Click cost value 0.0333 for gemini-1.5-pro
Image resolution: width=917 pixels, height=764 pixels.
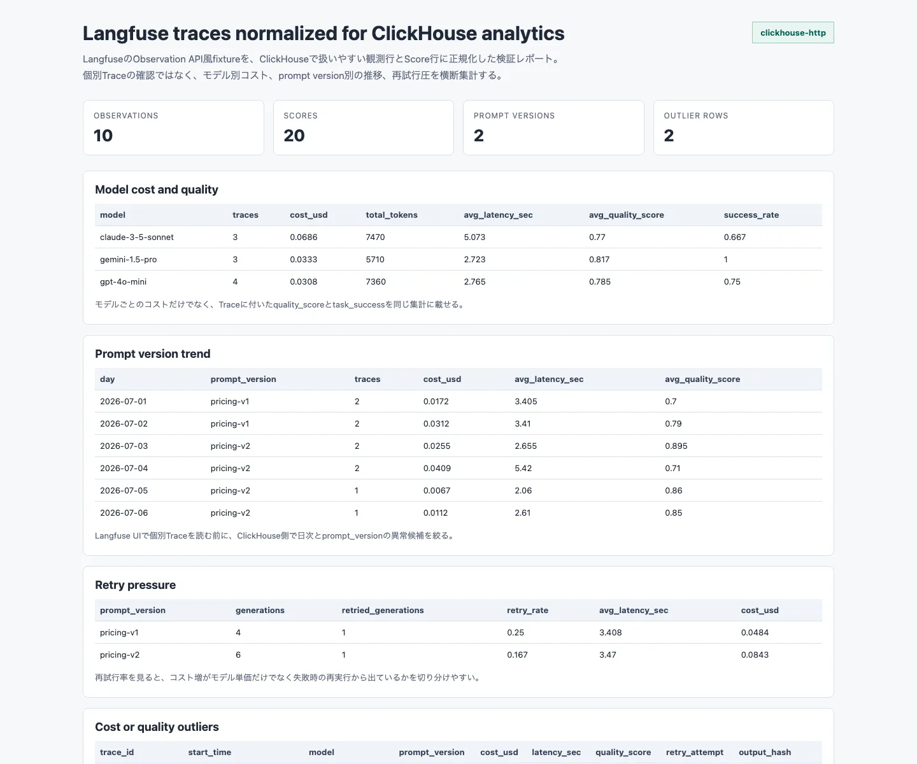click(304, 260)
